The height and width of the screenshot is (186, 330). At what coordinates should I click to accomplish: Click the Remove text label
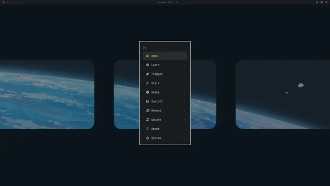coord(156,111)
